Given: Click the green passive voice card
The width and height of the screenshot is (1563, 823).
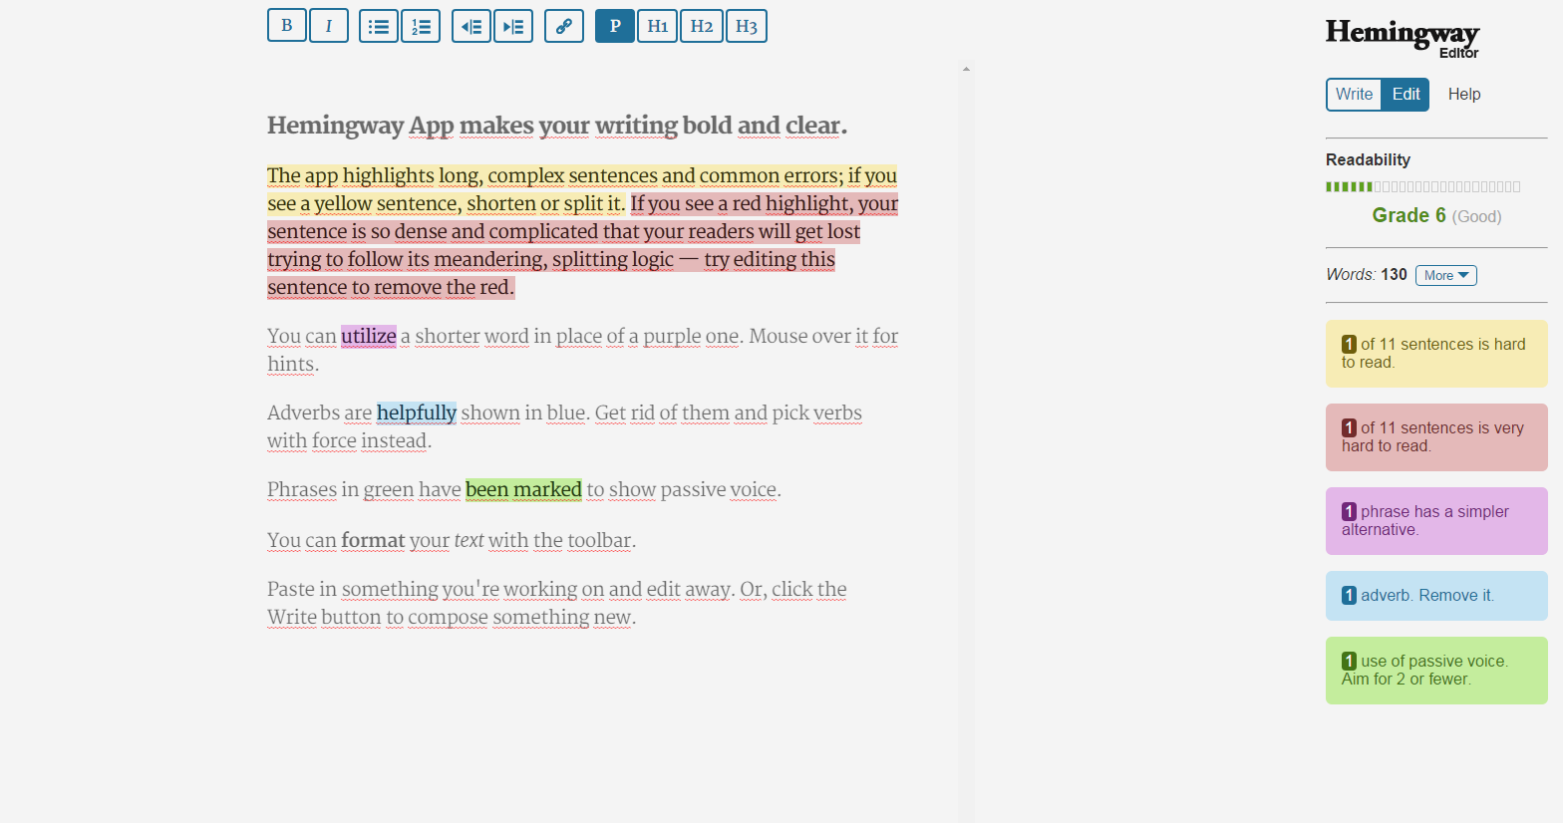Looking at the screenshot, I should [1436, 671].
